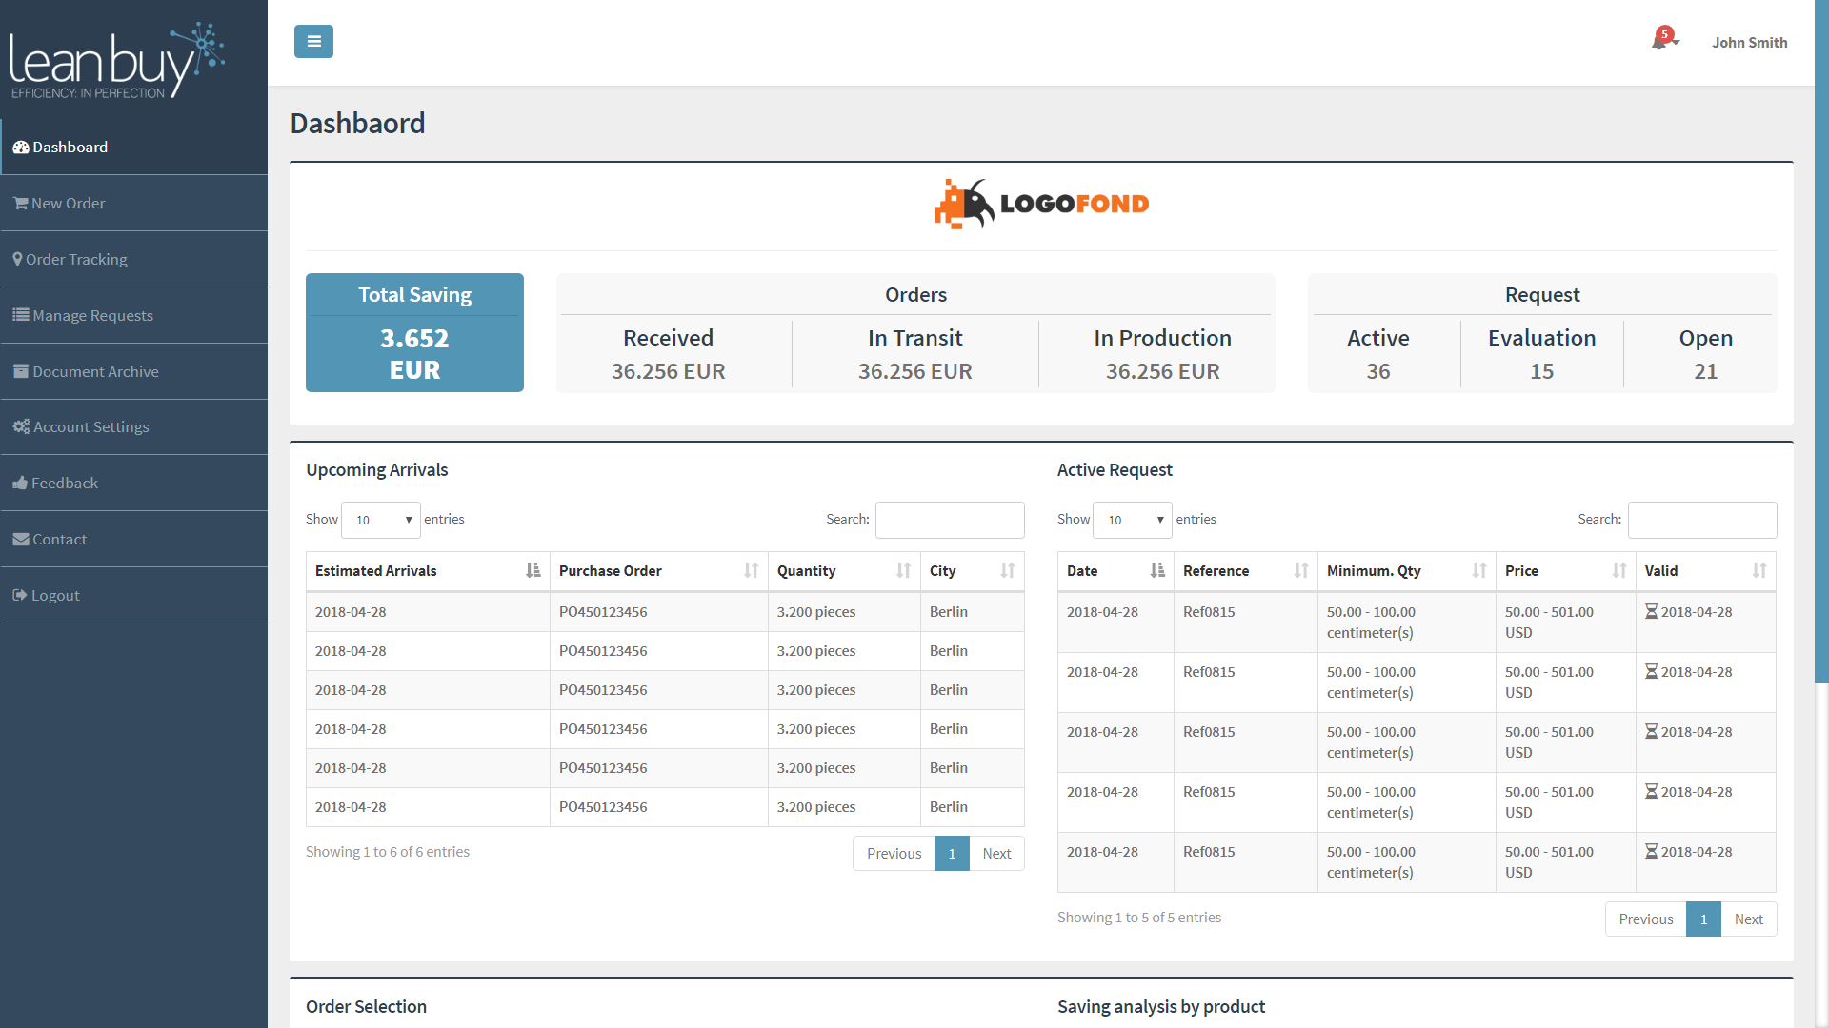Screen dimensions: 1829x1028
Task: Open Manage Requests menu item
Action: point(134,315)
